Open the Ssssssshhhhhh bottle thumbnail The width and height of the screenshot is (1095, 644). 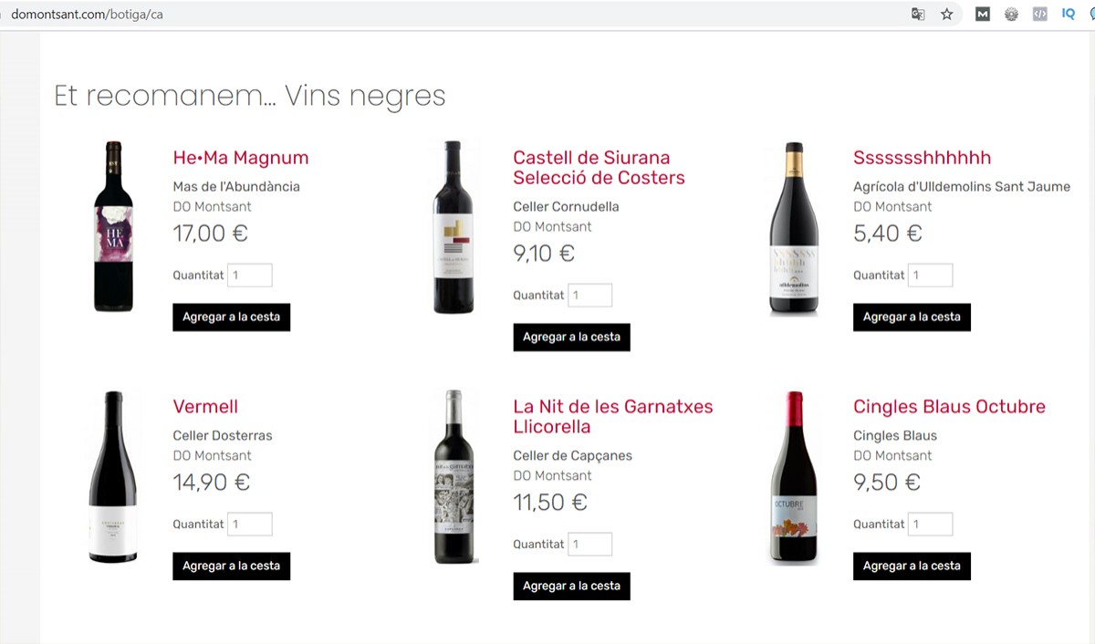[x=794, y=228]
